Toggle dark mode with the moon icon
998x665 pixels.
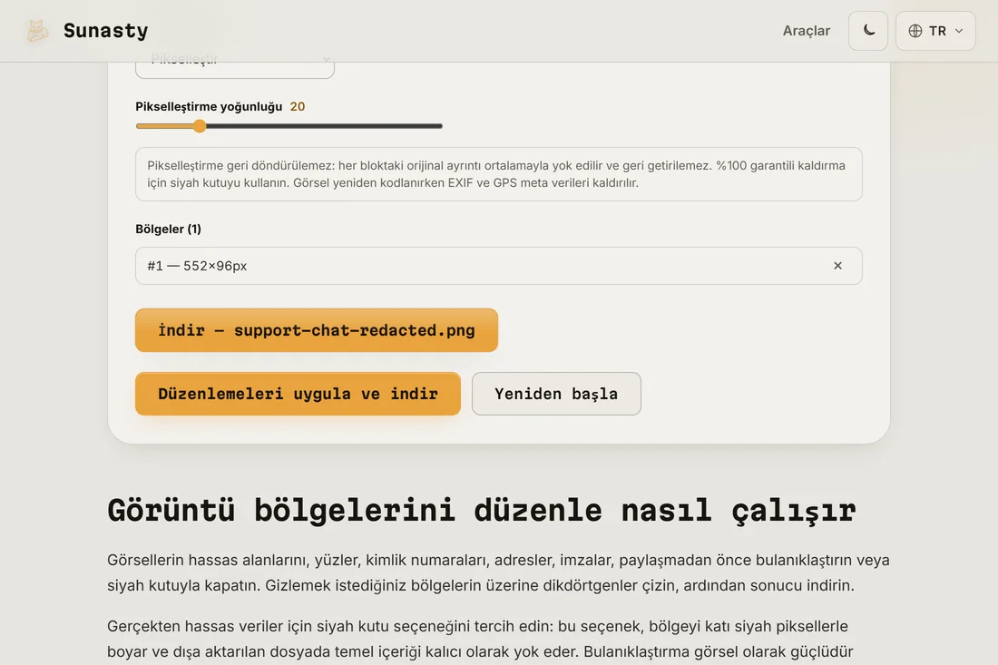868,31
